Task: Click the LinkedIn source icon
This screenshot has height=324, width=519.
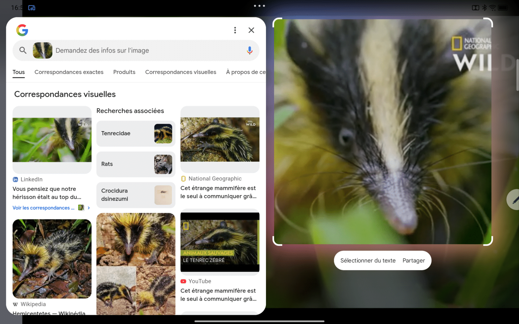Action: [x=15, y=179]
